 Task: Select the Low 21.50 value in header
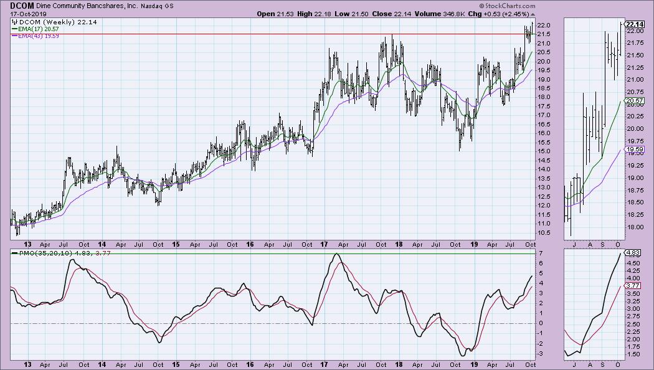click(351, 14)
